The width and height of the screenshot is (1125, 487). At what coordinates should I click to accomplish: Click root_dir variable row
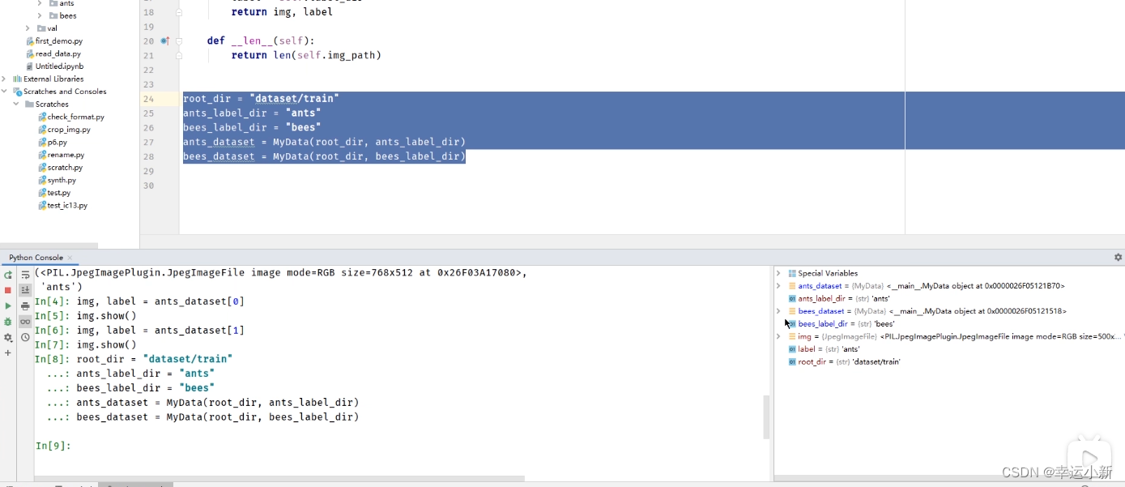844,361
